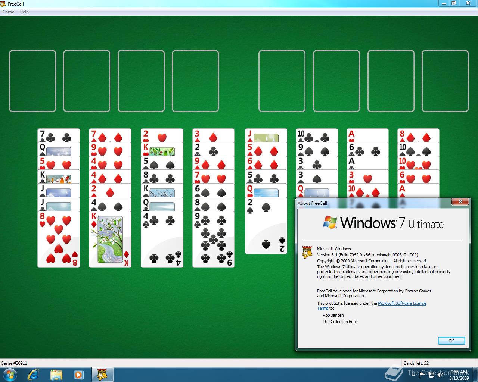Click the 2 of hearts card
This screenshot has height=382, width=478.
162,135
